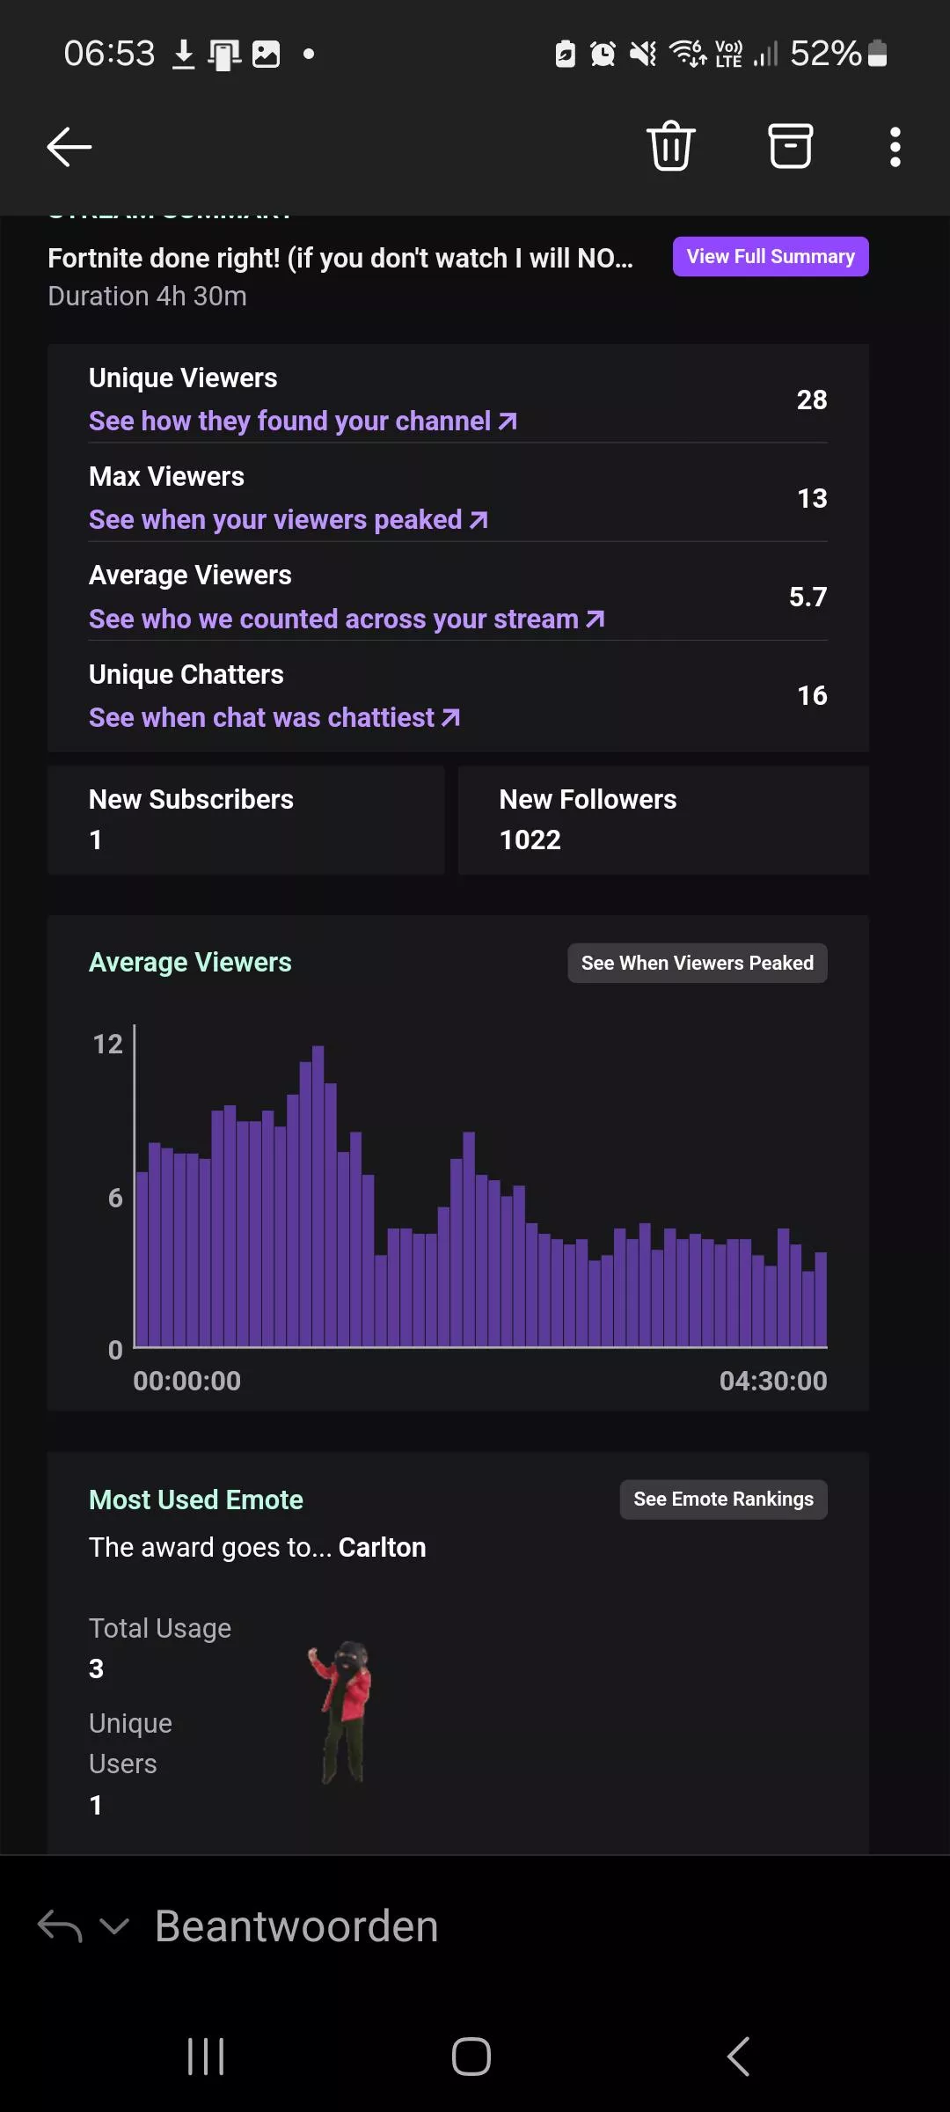This screenshot has height=2112, width=950.
Task: Tap the back arrow to exit summary
Action: point(69,146)
